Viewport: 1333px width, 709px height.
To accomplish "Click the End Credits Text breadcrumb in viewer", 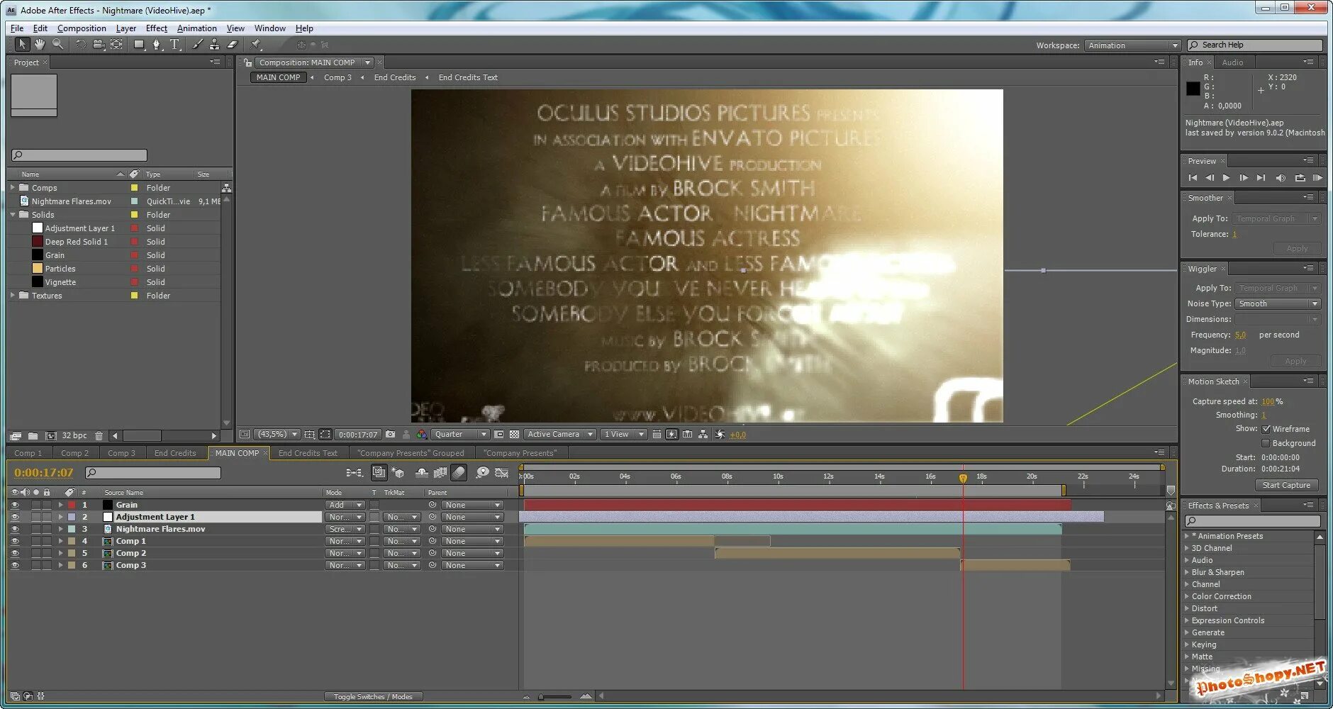I will (468, 77).
